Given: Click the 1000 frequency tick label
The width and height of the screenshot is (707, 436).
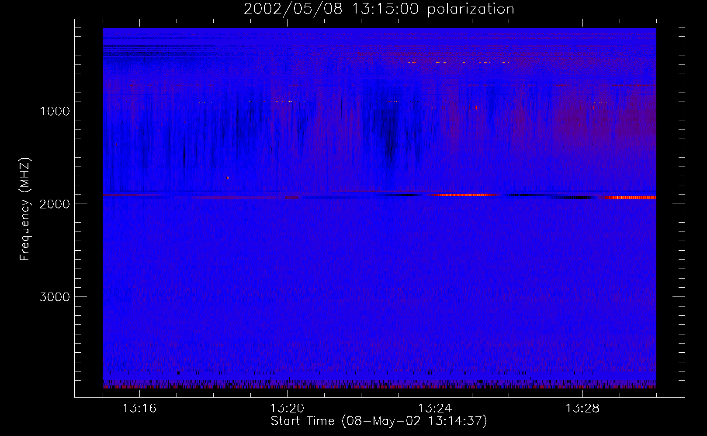Looking at the screenshot, I should 55,111.
